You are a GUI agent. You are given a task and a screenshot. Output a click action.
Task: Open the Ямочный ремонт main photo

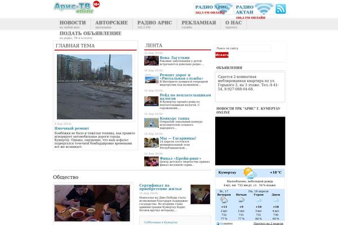(x=95, y=87)
